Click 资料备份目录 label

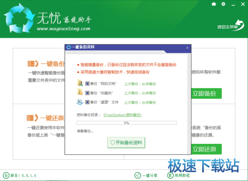pyautogui.click(x=88, y=115)
